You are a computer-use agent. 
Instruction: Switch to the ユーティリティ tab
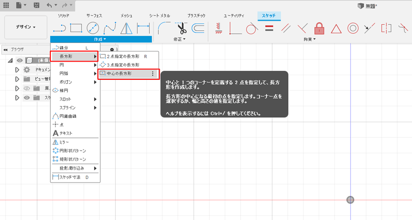point(234,16)
